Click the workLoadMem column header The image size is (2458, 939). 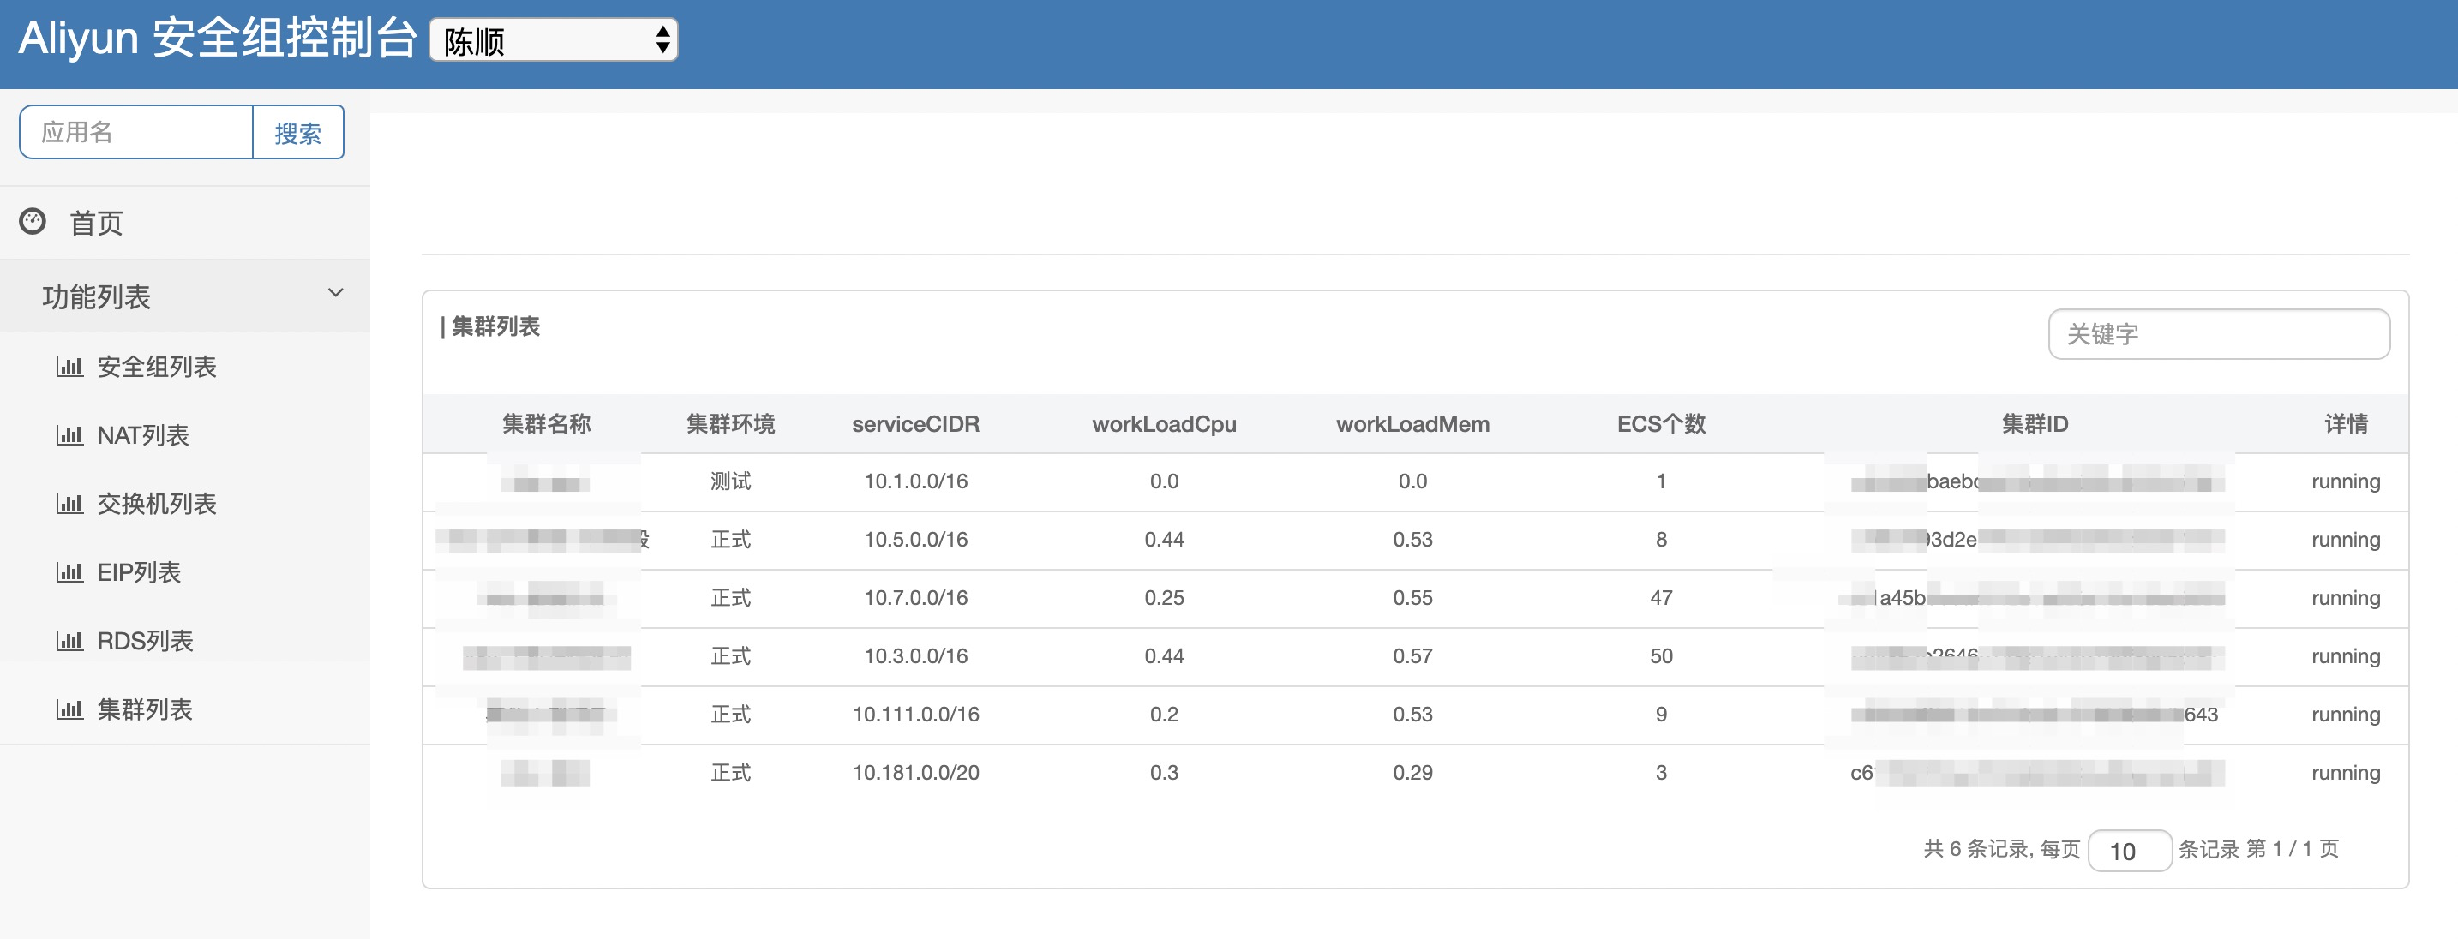(x=1413, y=424)
